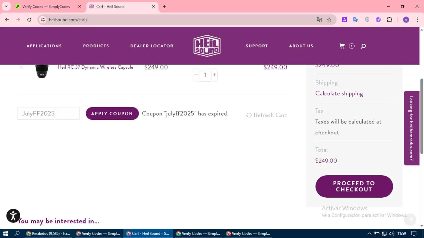Click the Heil Sound logo
424x238 pixels.
[x=207, y=46]
